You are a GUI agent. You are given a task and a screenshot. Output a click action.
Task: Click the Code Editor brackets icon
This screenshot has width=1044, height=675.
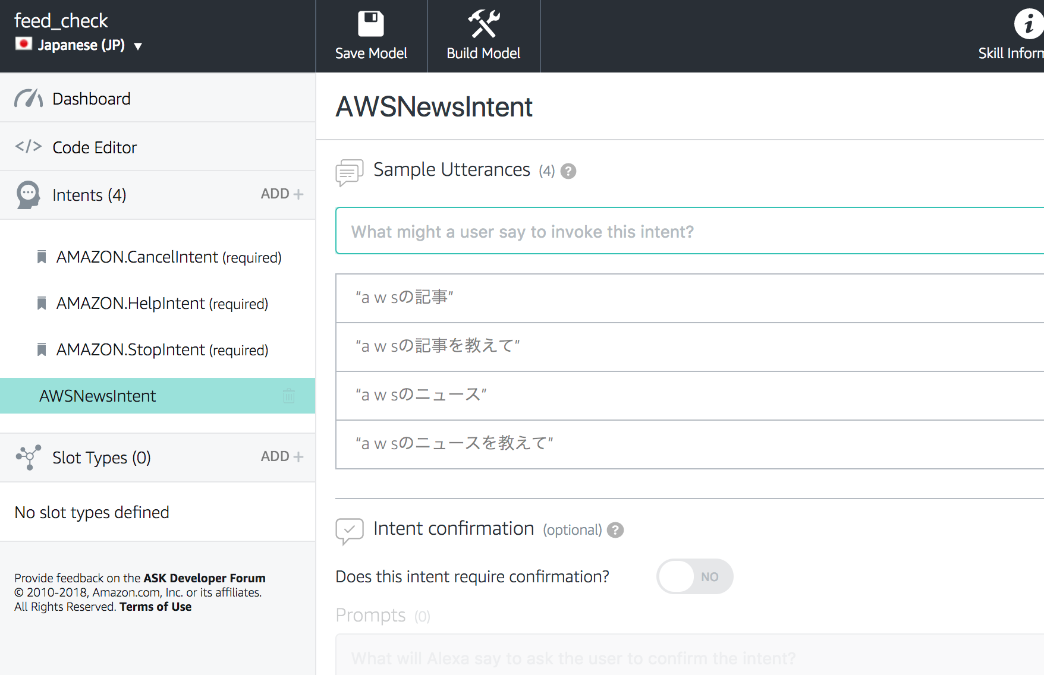pos(29,146)
